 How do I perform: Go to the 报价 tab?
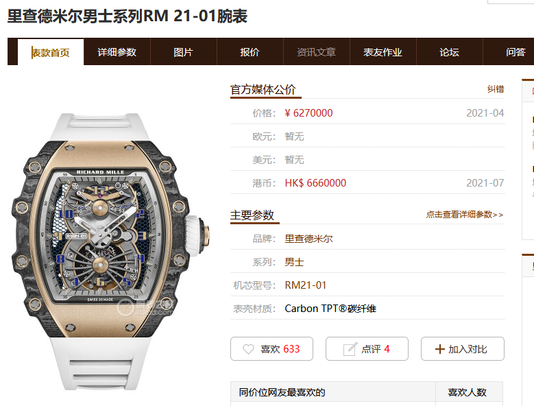tap(250, 51)
